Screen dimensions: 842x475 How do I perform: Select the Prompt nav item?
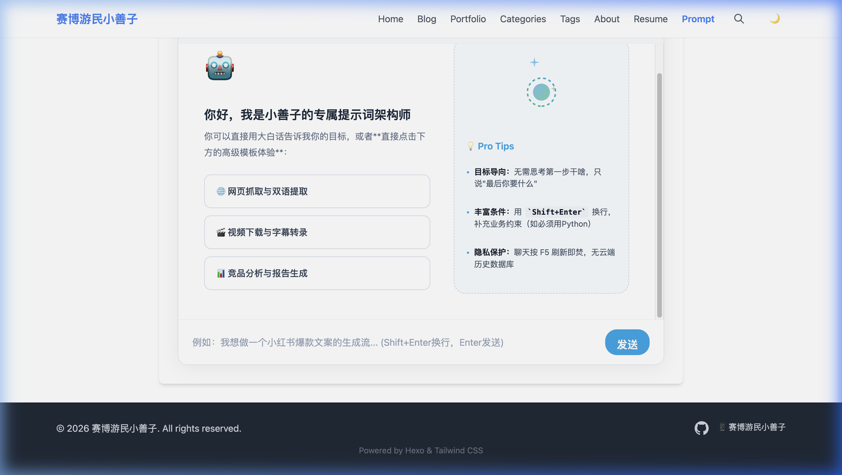coord(698,19)
